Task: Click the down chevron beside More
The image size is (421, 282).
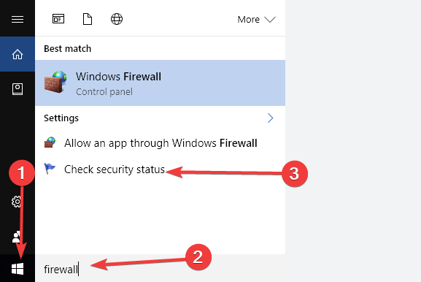Action: point(270,20)
